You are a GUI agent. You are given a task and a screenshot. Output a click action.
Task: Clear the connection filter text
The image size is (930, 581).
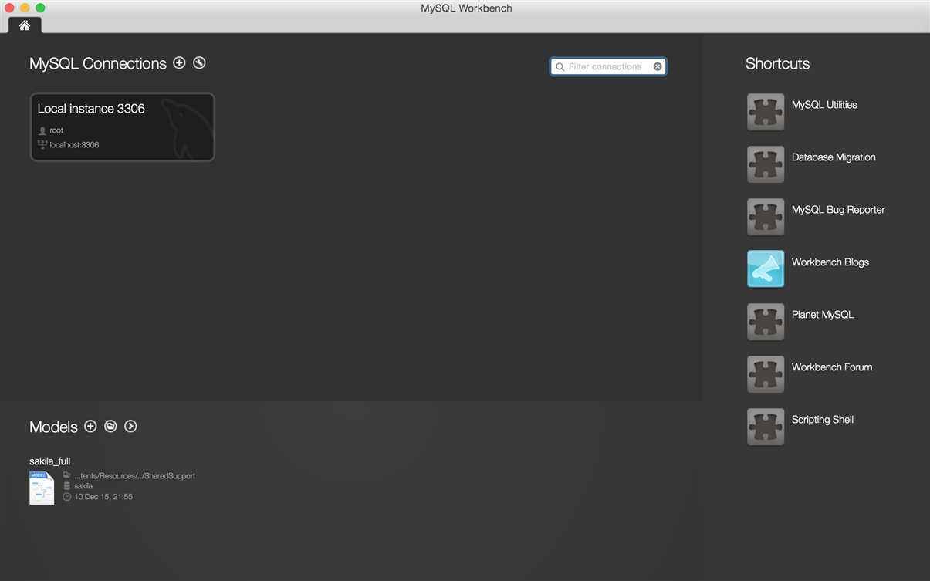(x=658, y=67)
